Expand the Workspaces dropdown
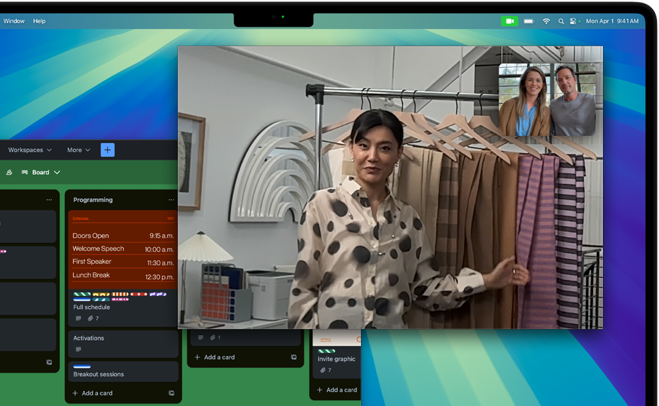This screenshot has width=659, height=406. tap(30, 150)
